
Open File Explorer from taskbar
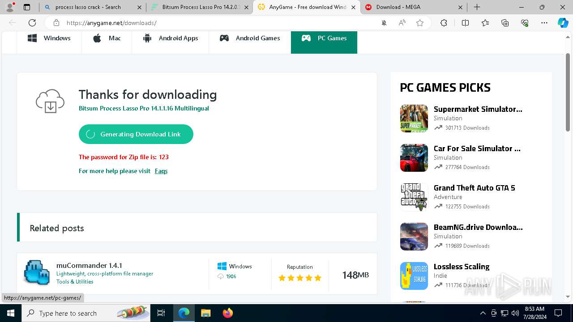205,313
